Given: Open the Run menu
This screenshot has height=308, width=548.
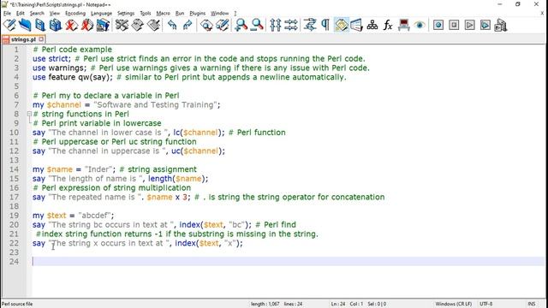Looking at the screenshot, I should pyautogui.click(x=180, y=14).
